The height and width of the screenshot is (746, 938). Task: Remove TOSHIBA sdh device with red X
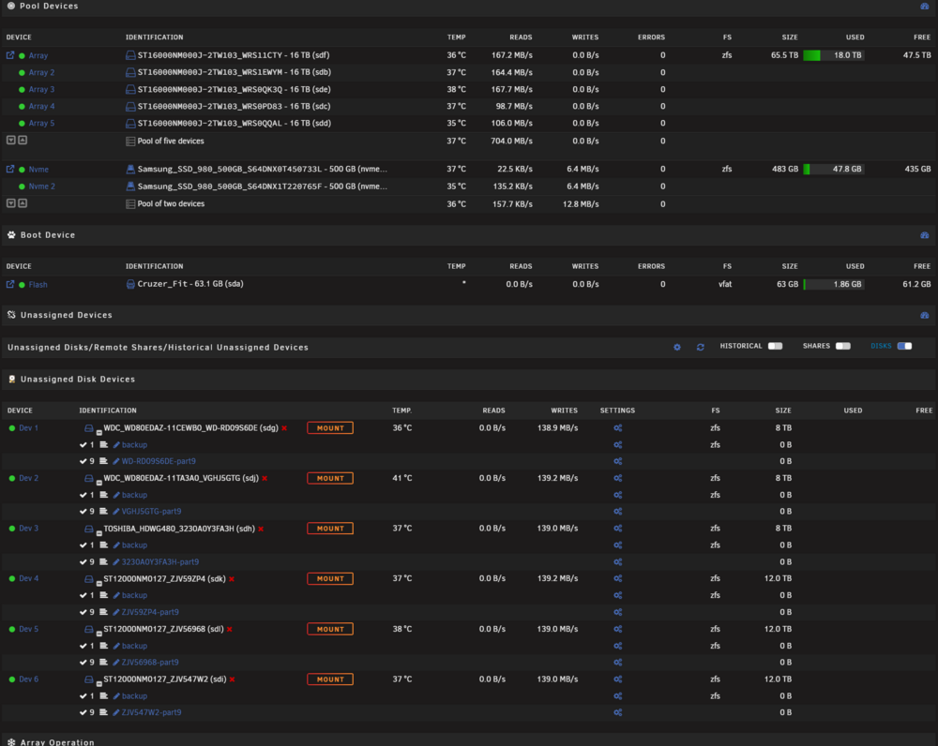[x=261, y=529]
